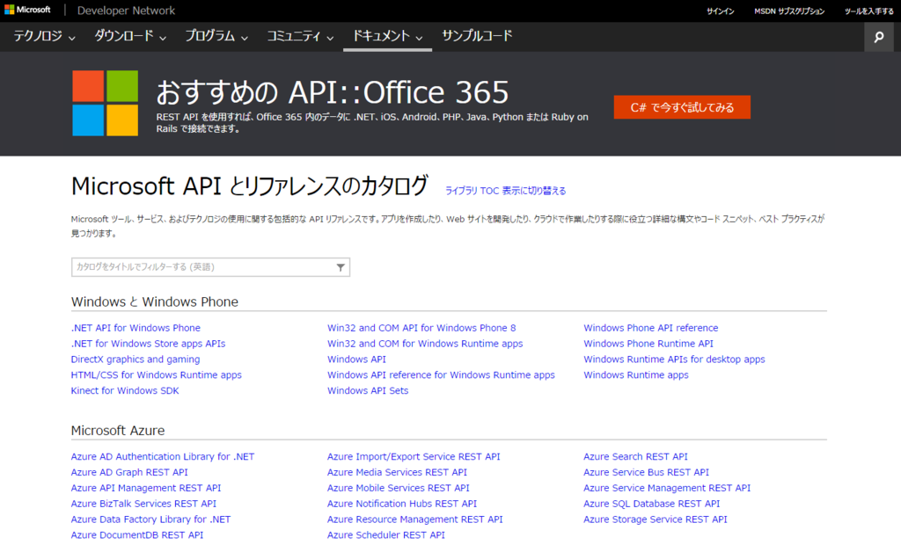Switch to ライブラリ TOC 表示 link
Image resolution: width=901 pixels, height=552 pixels.
coord(506,191)
